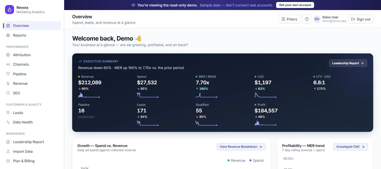Viewport: 381px width, 169px height.
Task: Click the Revora flame logo icon
Action: [10, 10]
